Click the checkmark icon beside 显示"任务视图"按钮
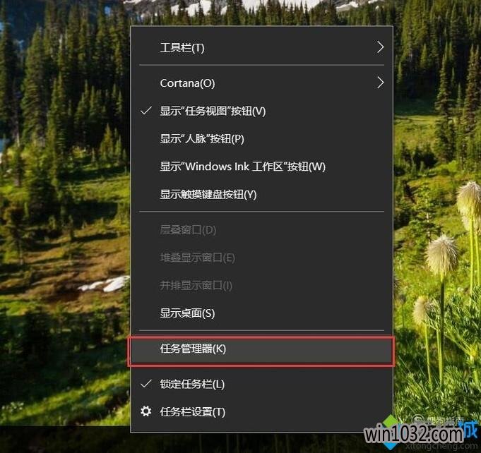 click(146, 110)
